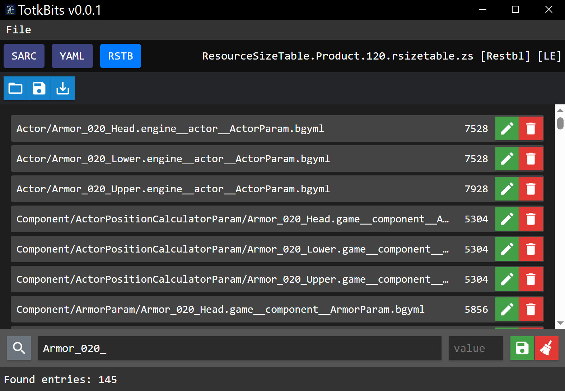Screen dimensions: 565x391
Task: Minimize the TotkBits window
Action: (483, 9)
